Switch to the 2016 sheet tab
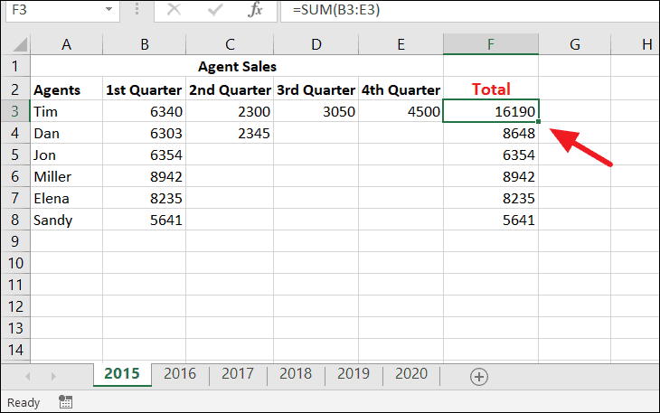 pos(180,373)
